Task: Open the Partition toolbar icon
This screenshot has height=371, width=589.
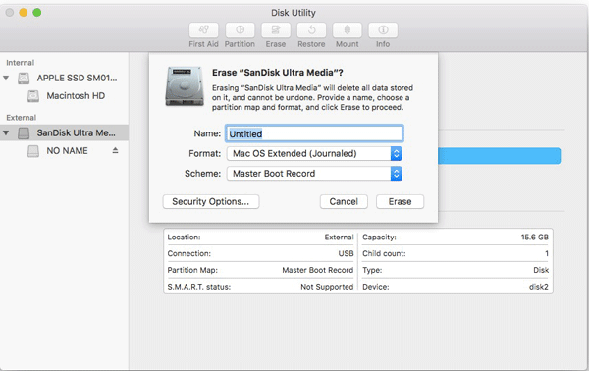Action: point(240,30)
